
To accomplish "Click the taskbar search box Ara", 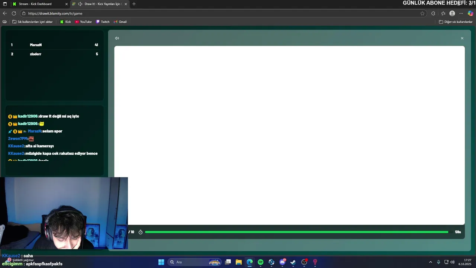I will point(194,262).
